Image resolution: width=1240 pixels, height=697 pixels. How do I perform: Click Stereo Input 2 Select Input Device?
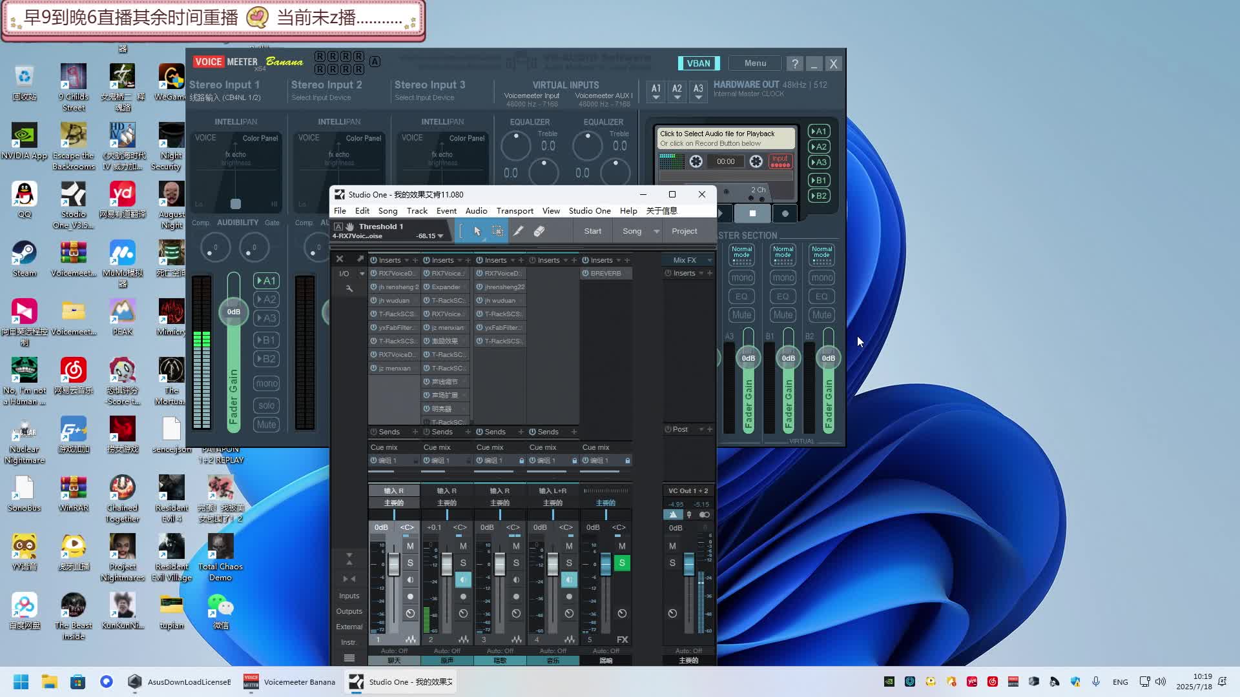coord(321,98)
